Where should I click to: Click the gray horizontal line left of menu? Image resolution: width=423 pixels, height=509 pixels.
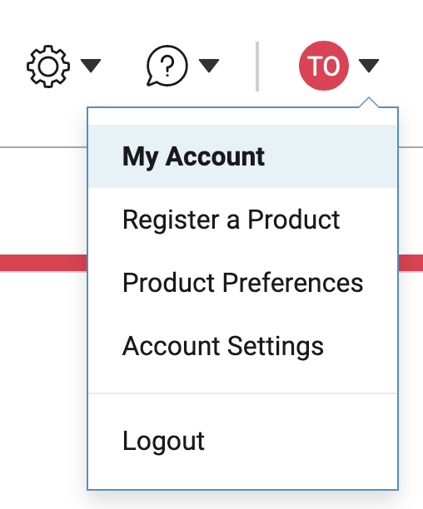43,147
